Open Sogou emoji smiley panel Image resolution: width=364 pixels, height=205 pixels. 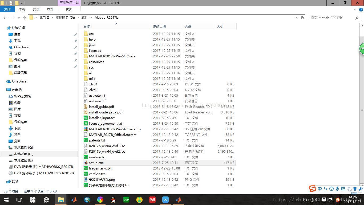(331, 189)
